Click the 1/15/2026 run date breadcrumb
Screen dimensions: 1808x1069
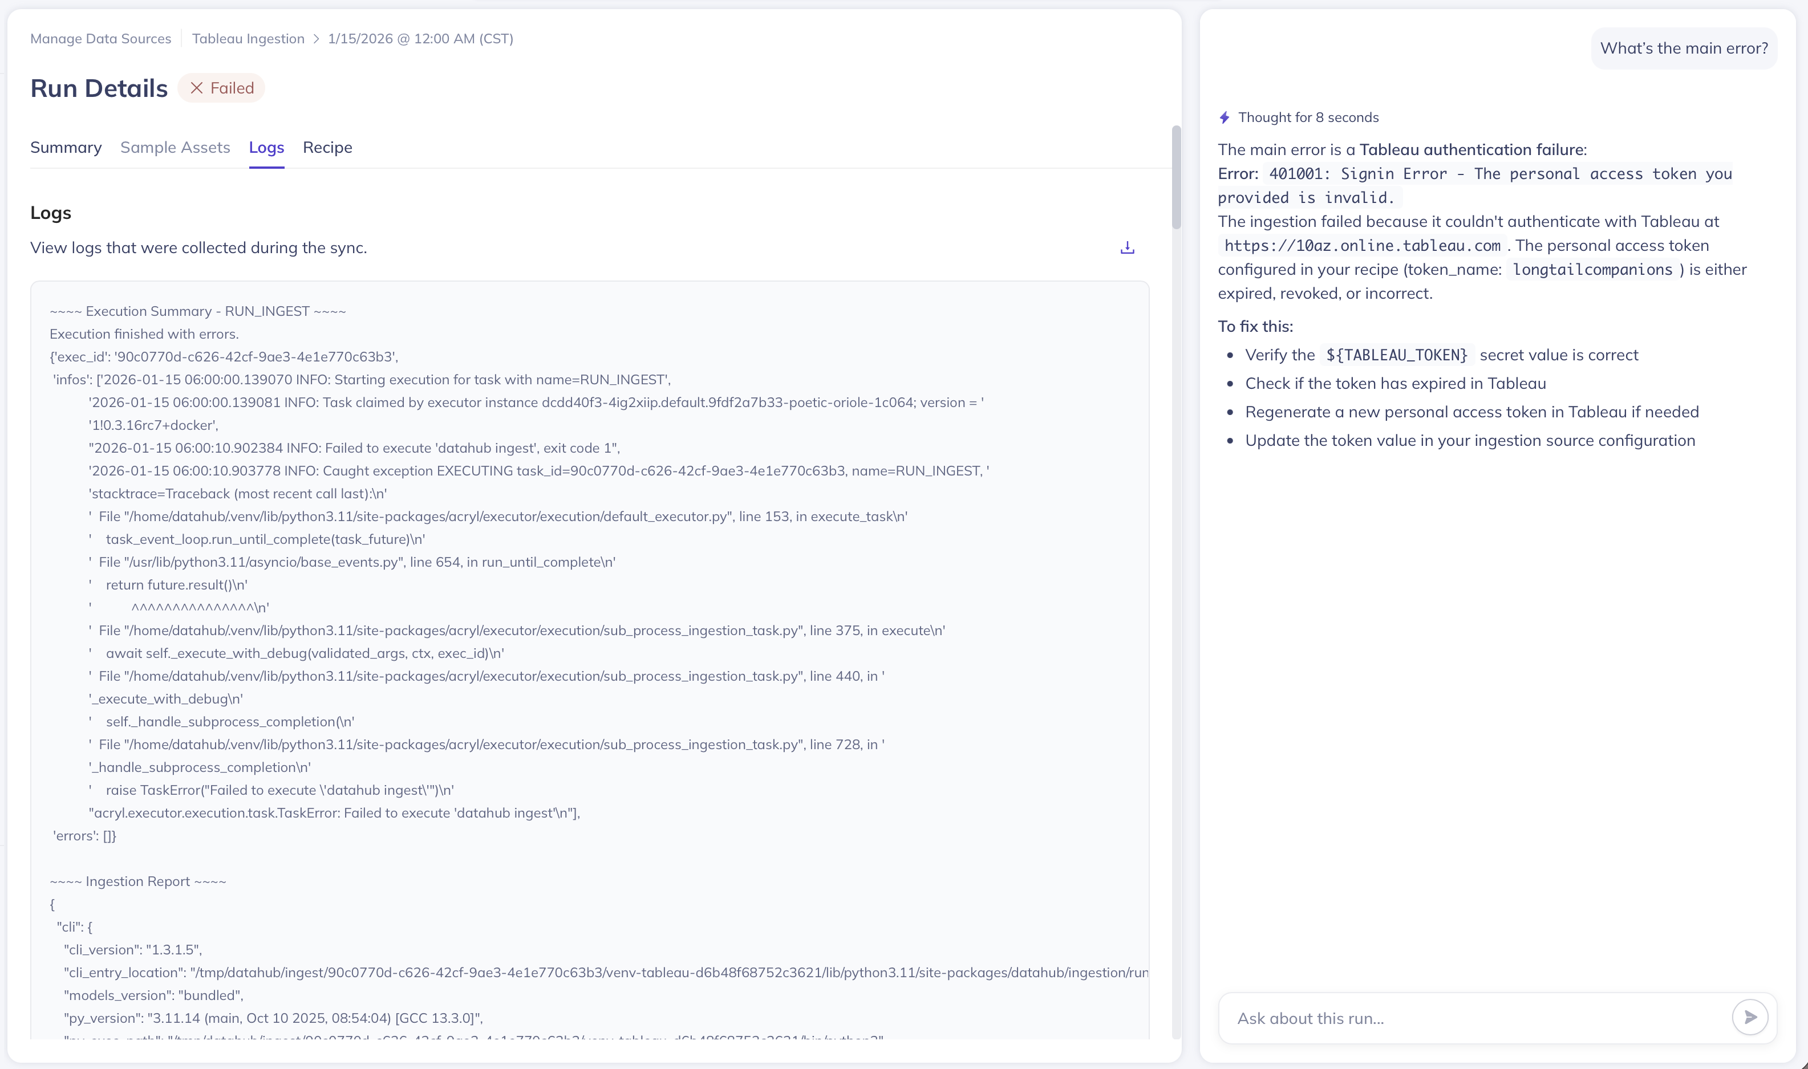coord(420,39)
